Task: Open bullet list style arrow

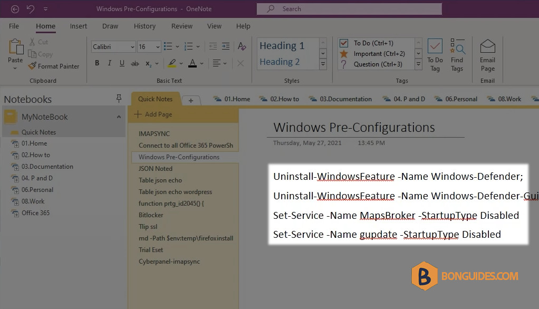Action: tap(177, 46)
